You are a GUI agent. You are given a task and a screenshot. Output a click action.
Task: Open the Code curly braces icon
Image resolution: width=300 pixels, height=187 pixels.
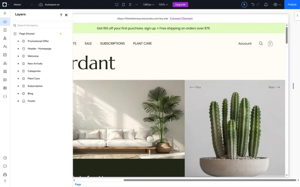[5, 96]
